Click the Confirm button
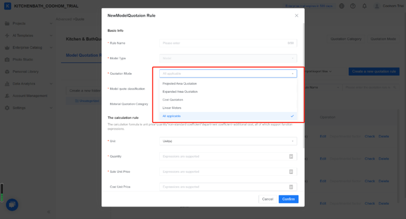The height and width of the screenshot is (219, 406). pyautogui.click(x=288, y=199)
